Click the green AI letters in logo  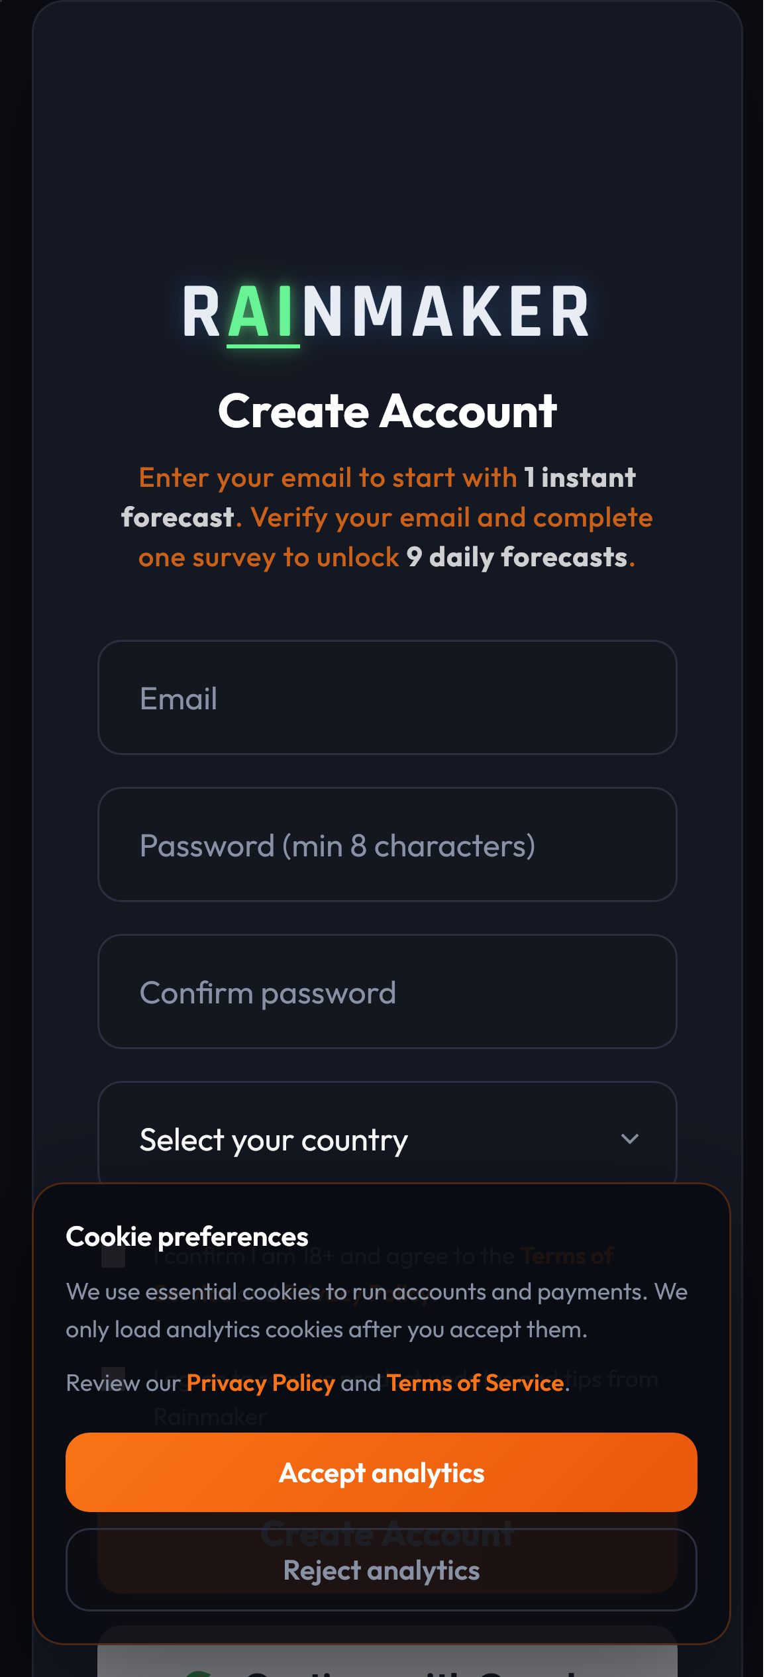pyautogui.click(x=262, y=313)
